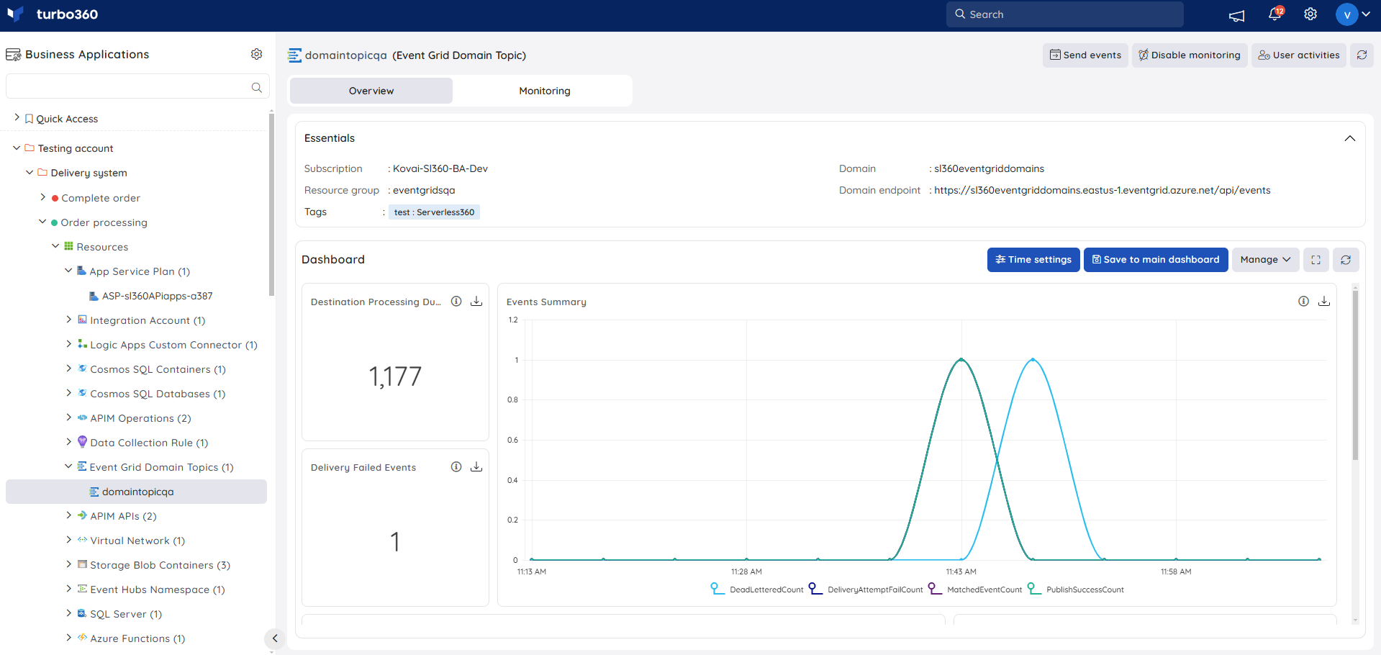The width and height of the screenshot is (1381, 655).
Task: Expand APIM Operations (2) node
Action: 68,417
